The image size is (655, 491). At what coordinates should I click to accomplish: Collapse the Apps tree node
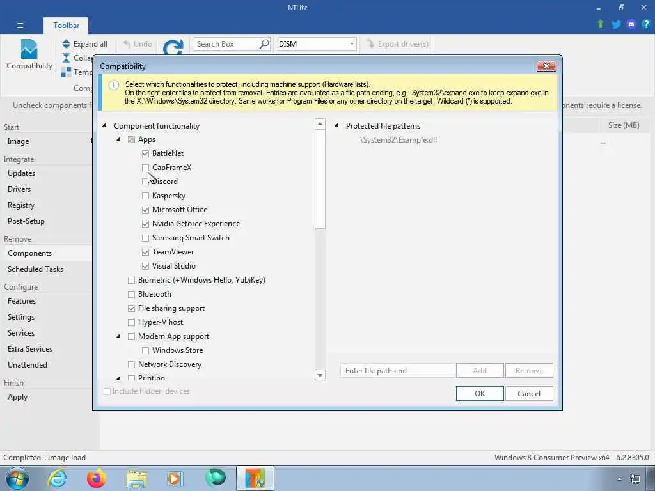[x=118, y=139]
